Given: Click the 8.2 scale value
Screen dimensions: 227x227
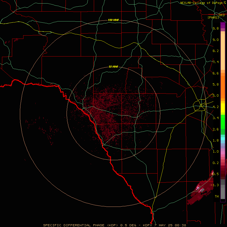Looking at the screenshot, I should [216, 51].
